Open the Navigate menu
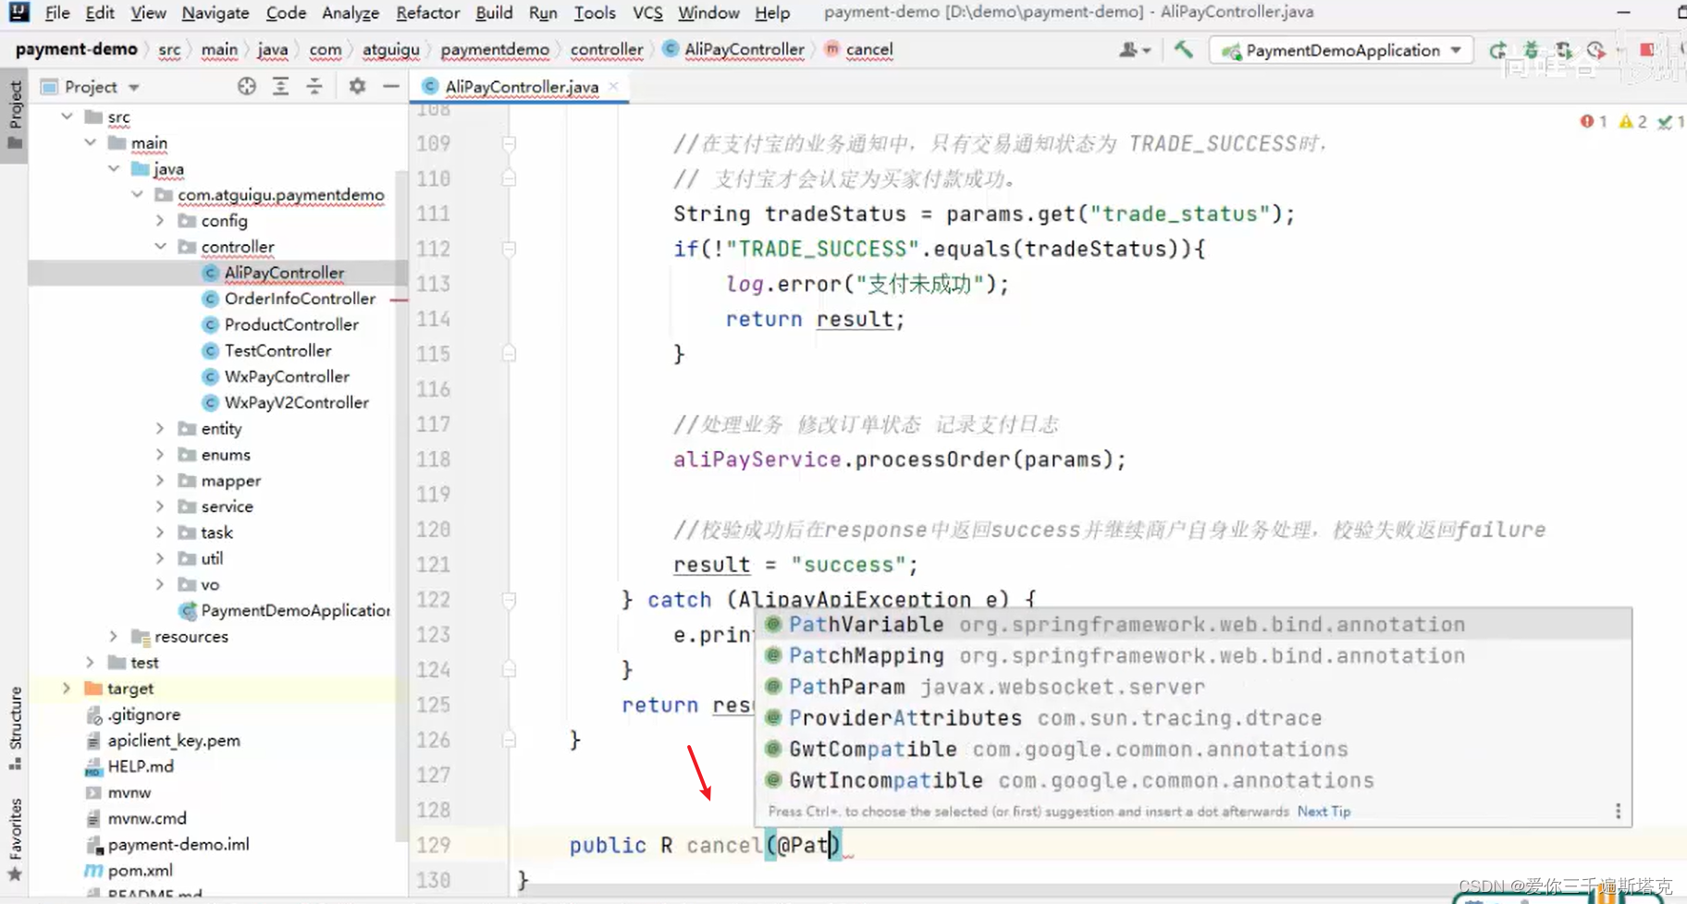This screenshot has height=904, width=1687. [215, 12]
